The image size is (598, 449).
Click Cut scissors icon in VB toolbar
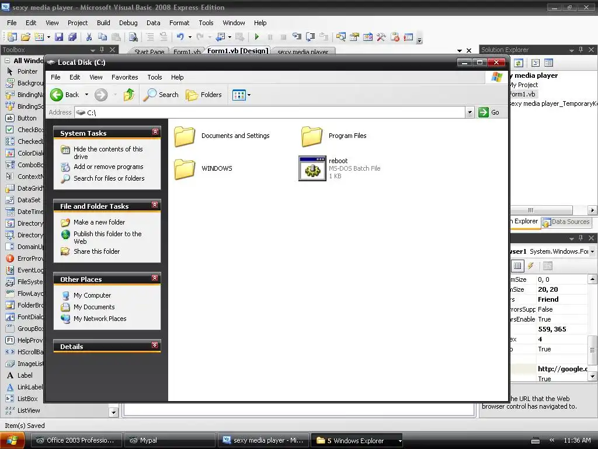click(89, 37)
